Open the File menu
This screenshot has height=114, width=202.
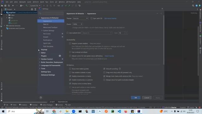tap(7, 2)
